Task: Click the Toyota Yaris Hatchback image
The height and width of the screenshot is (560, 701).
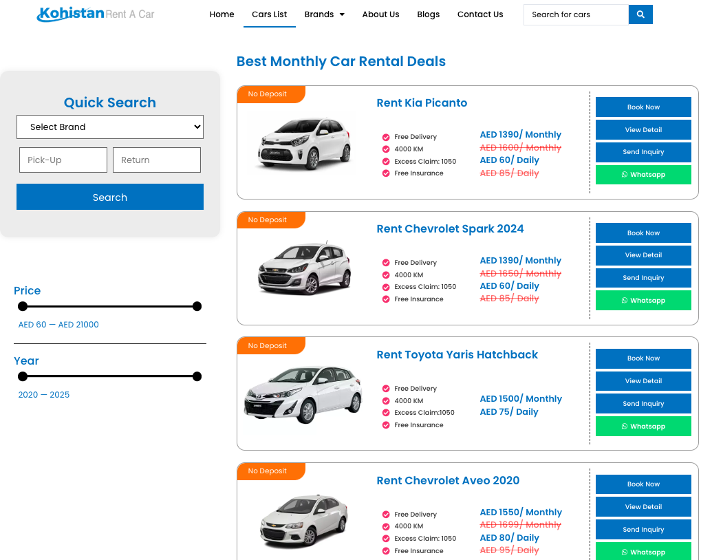Action: [x=303, y=394]
